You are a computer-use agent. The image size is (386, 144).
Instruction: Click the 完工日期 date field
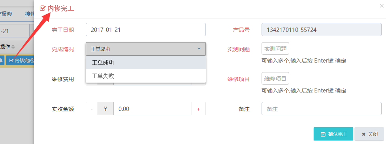tap(146, 30)
